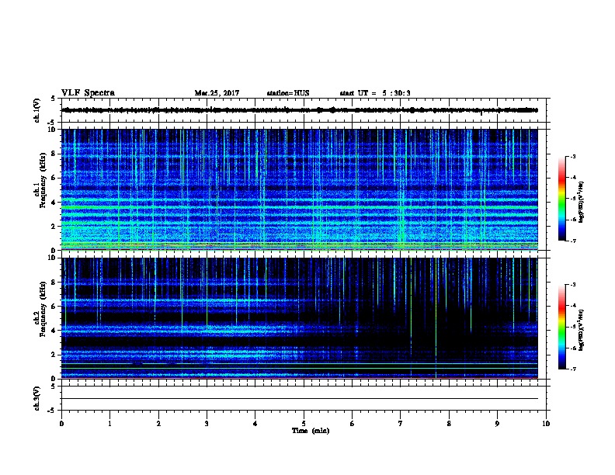Click the 10 minute time axis tick label
Screen dimensions: 615x475
coord(546,424)
